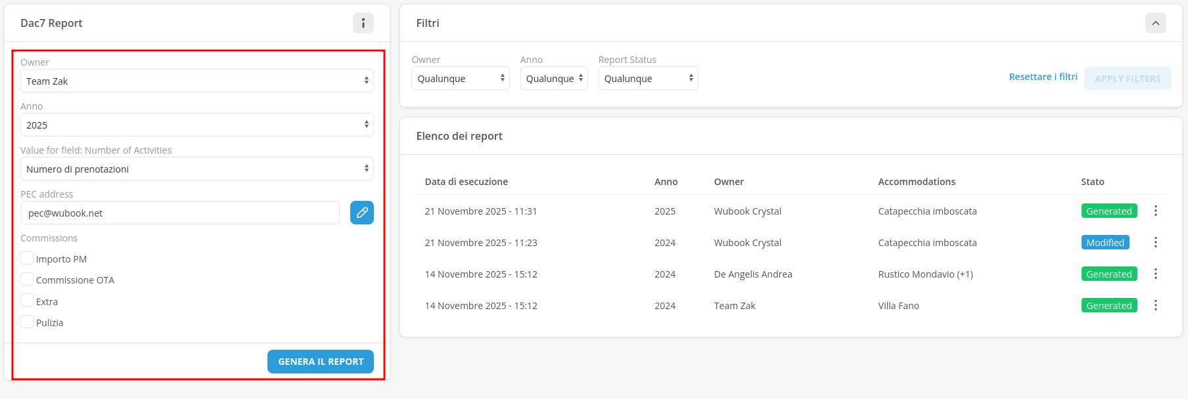Image resolution: width=1188 pixels, height=399 pixels.
Task: Click the Modified status badge
Action: coord(1105,242)
